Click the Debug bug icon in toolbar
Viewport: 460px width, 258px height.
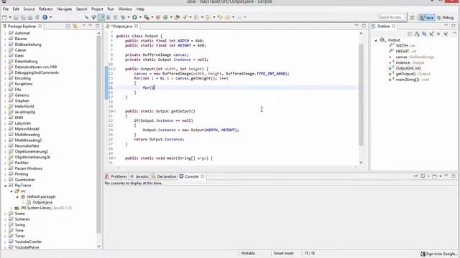[123, 17]
